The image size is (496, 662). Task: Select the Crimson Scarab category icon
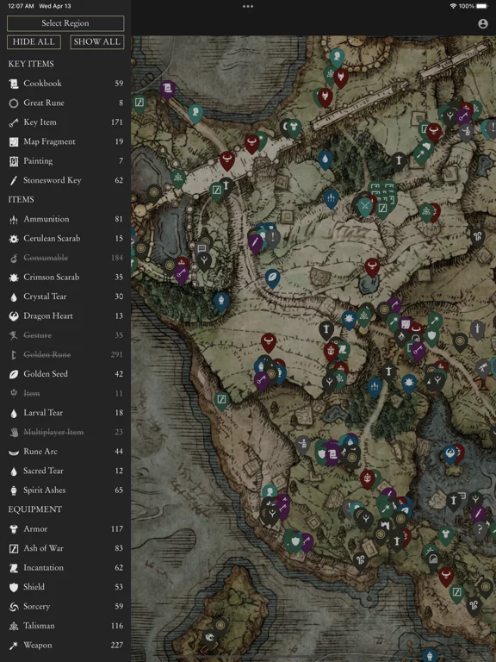click(x=14, y=278)
